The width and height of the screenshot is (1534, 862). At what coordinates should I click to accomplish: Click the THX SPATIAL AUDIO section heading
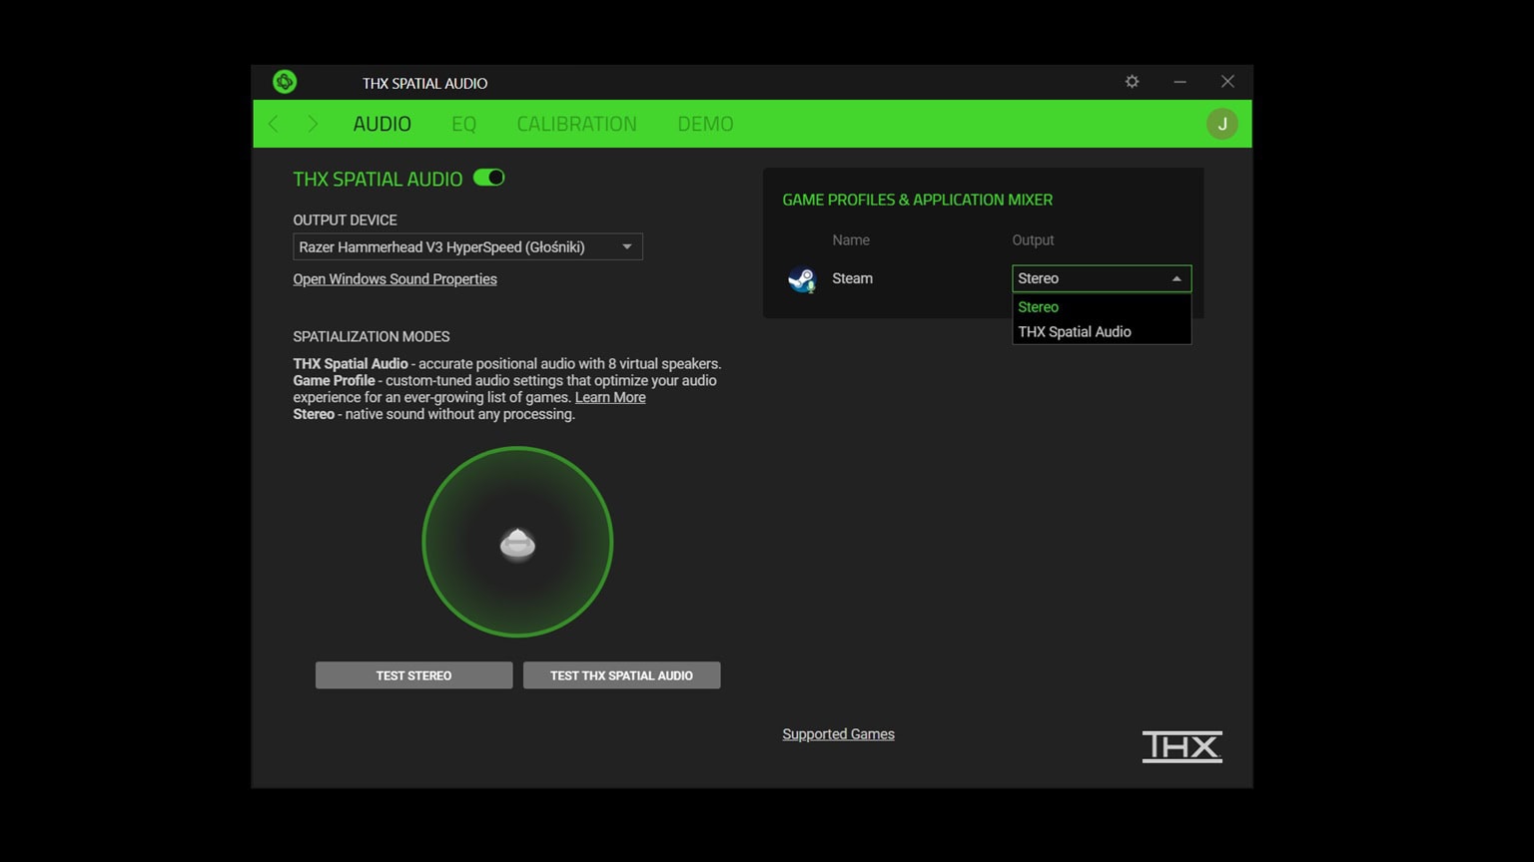pyautogui.click(x=378, y=179)
